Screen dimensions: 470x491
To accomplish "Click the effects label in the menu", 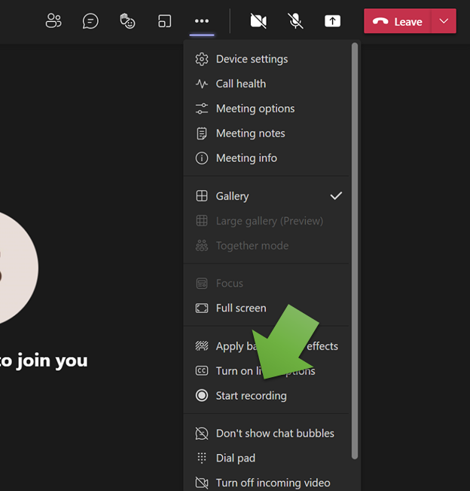I will pos(322,346).
